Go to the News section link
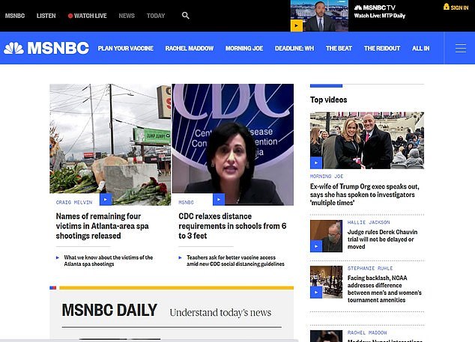The width and height of the screenshot is (475, 342). point(127,16)
